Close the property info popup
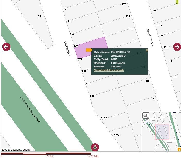 147,50
